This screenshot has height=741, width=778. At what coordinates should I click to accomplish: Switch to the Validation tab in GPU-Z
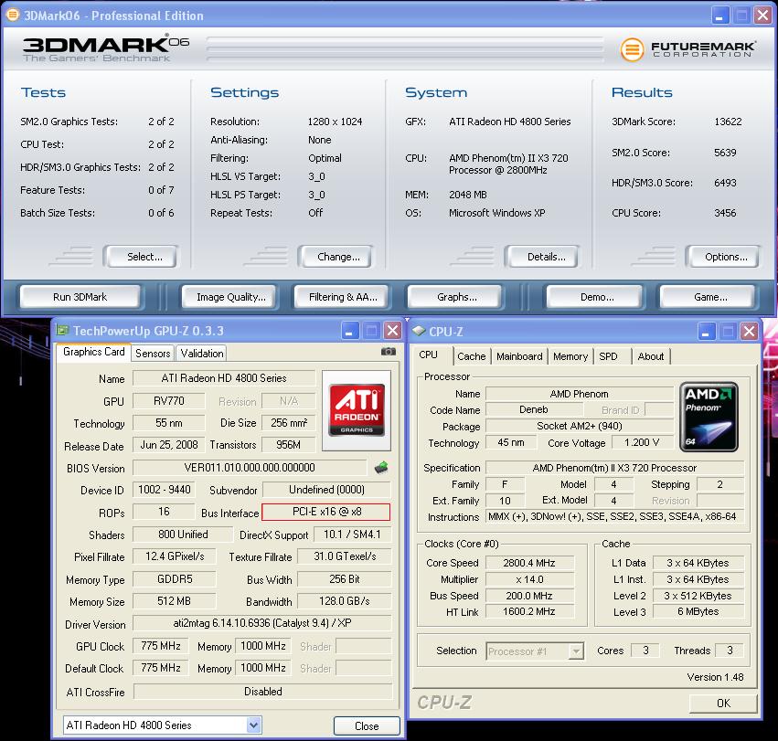point(201,354)
